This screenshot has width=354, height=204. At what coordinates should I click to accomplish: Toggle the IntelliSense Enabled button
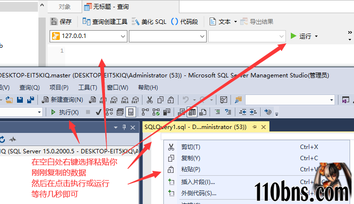click(x=131, y=112)
